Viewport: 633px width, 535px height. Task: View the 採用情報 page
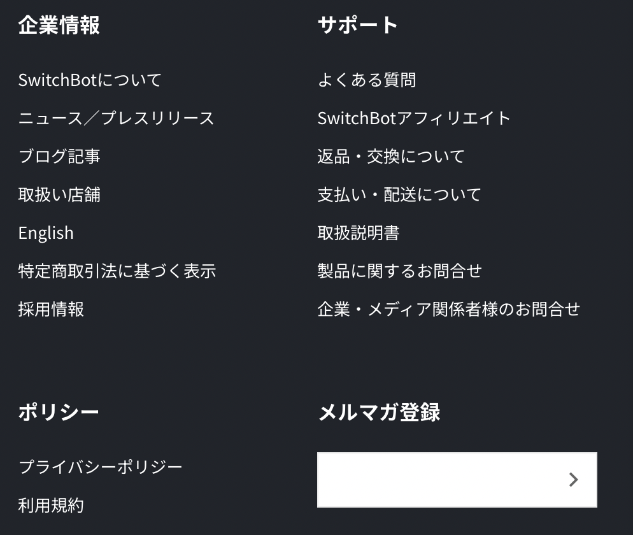click(x=51, y=310)
